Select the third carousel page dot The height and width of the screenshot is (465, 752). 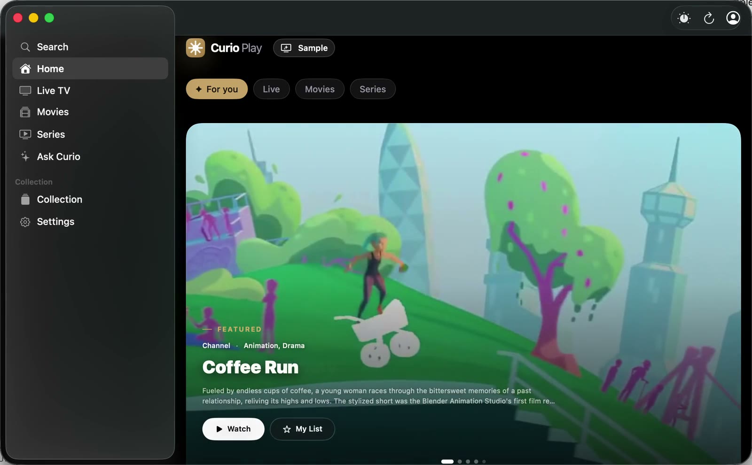[468, 461]
